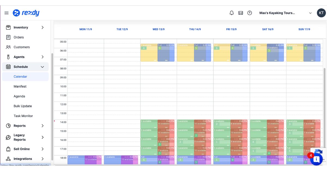Click the KT avatar circle
Image resolution: width=327 pixels, height=171 pixels.
coord(321,13)
